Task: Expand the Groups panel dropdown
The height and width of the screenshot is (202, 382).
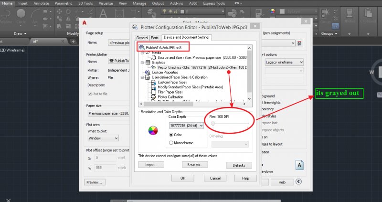Action: (336, 33)
